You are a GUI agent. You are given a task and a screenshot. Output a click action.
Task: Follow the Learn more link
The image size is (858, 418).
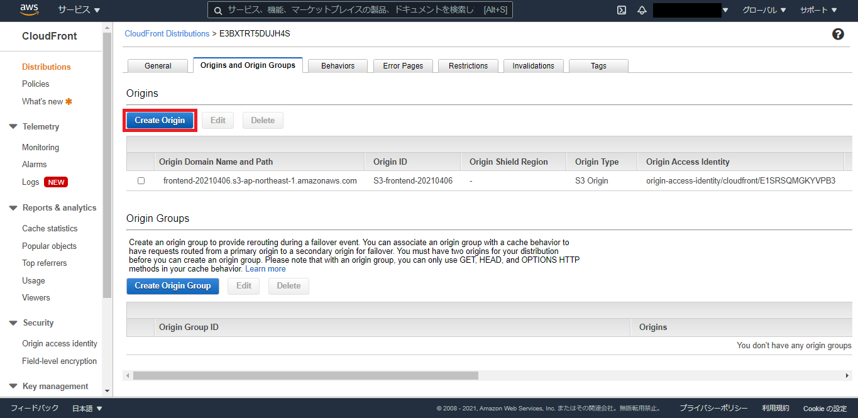(265, 269)
